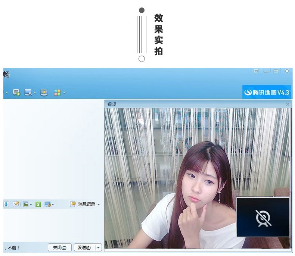
Task: Click the disabled self-camera preview thumbnail
Action: point(263,217)
